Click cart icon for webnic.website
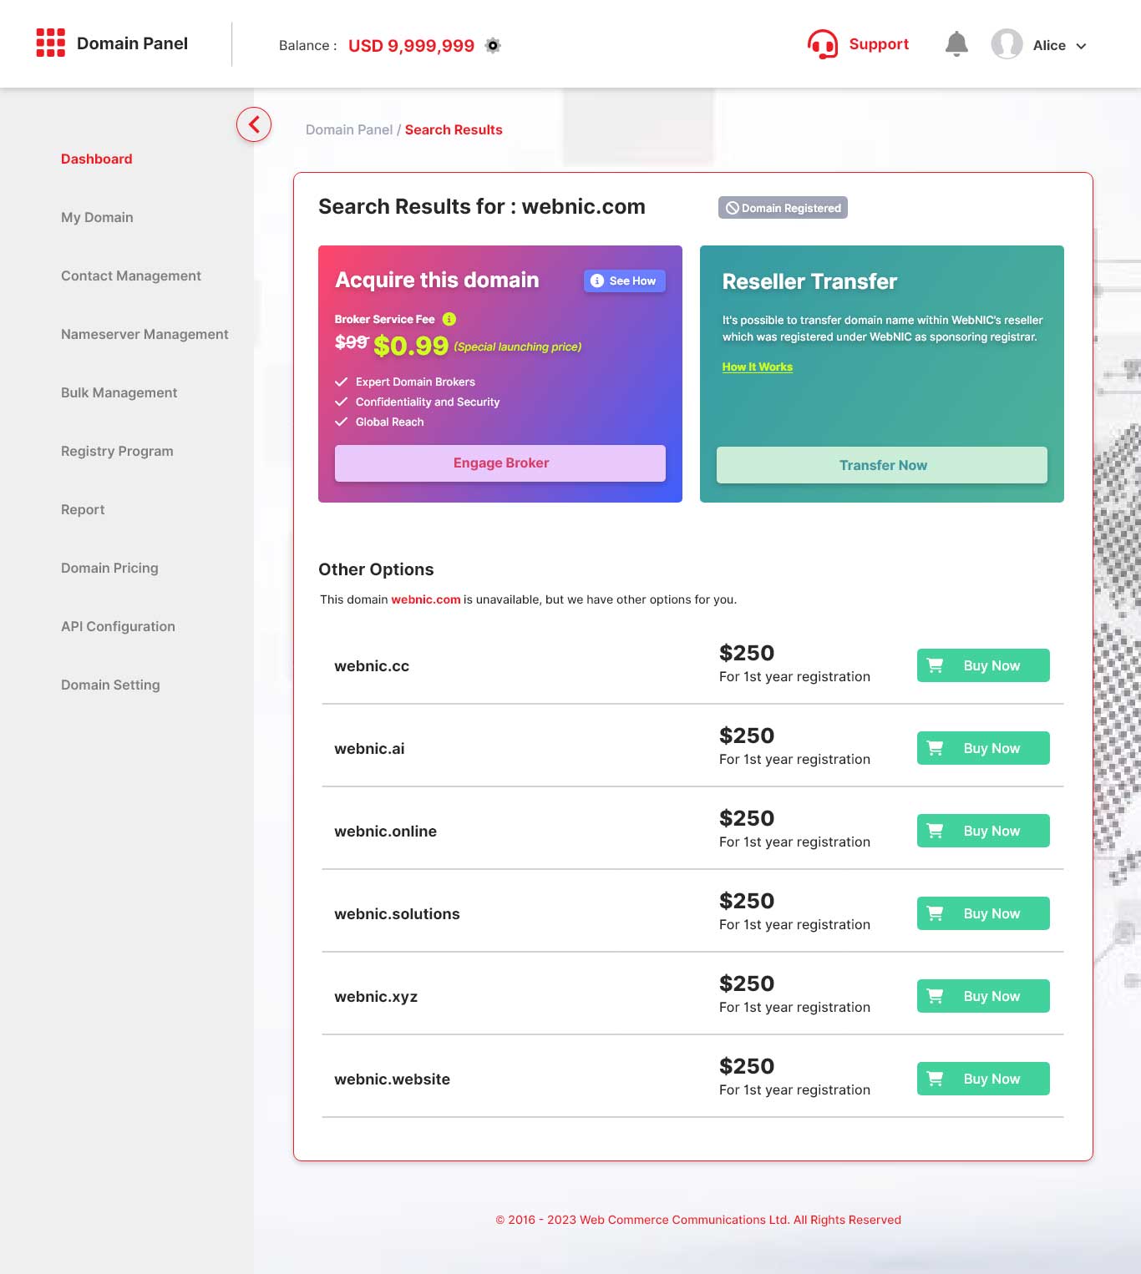 pos(936,1079)
